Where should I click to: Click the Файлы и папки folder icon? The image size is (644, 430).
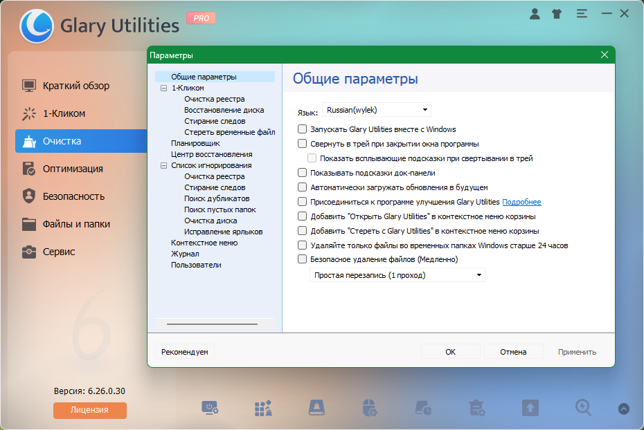click(29, 224)
